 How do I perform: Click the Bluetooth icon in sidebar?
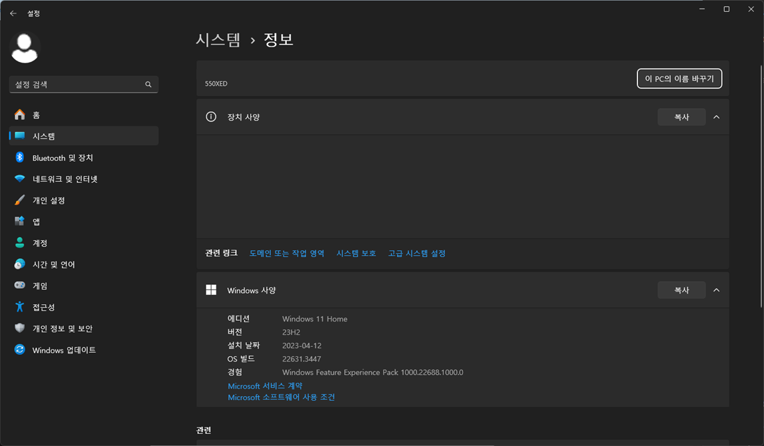click(19, 158)
